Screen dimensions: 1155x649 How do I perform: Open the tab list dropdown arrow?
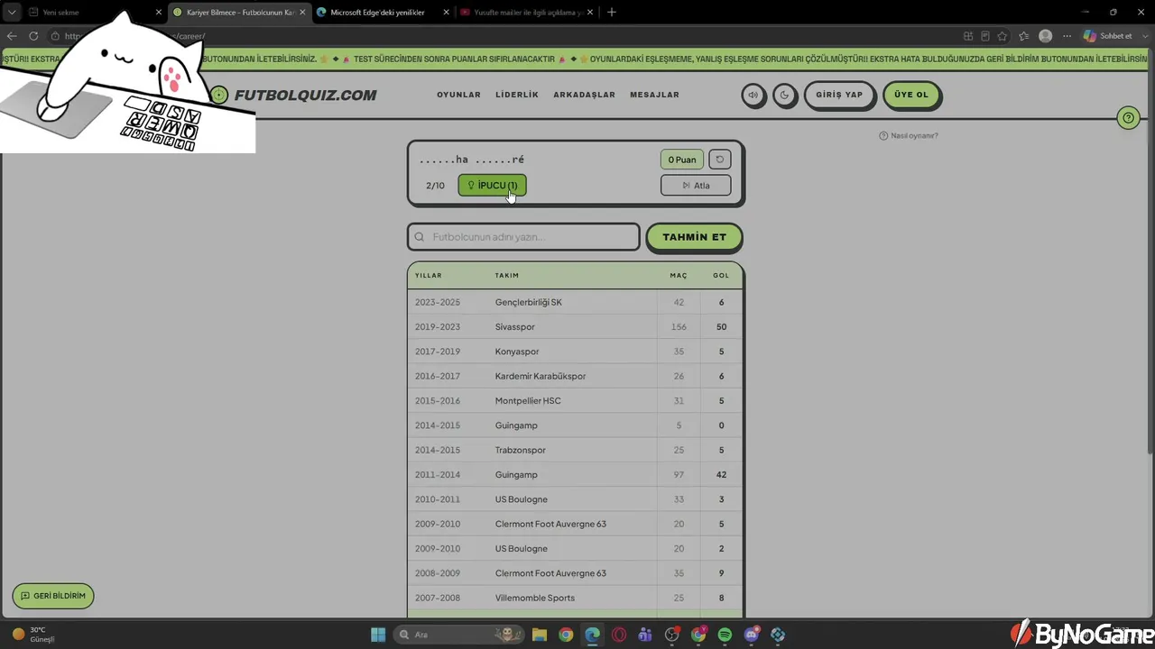[x=12, y=13]
